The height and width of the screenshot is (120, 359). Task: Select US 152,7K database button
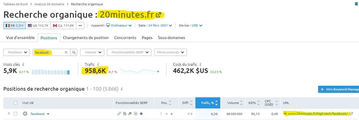click(x=38, y=25)
